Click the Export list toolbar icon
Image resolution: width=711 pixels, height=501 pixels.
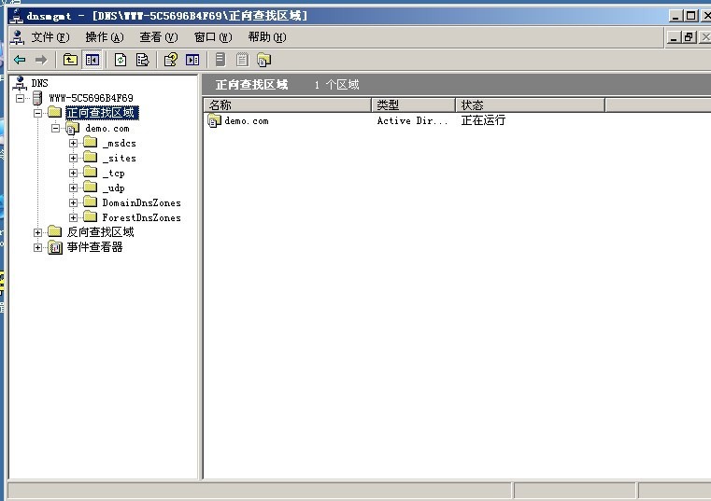(x=142, y=60)
